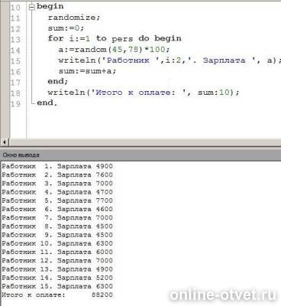Select output row 'Работник 9. Зарплата 4500'
The height and width of the screenshot is (306, 281).
pos(57,235)
